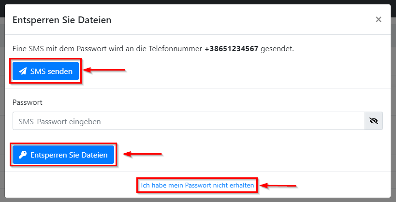Viewport: 396px width, 202px height.
Task: Click the word 'Telefonnummer' in the info text
Action: tap(179, 49)
